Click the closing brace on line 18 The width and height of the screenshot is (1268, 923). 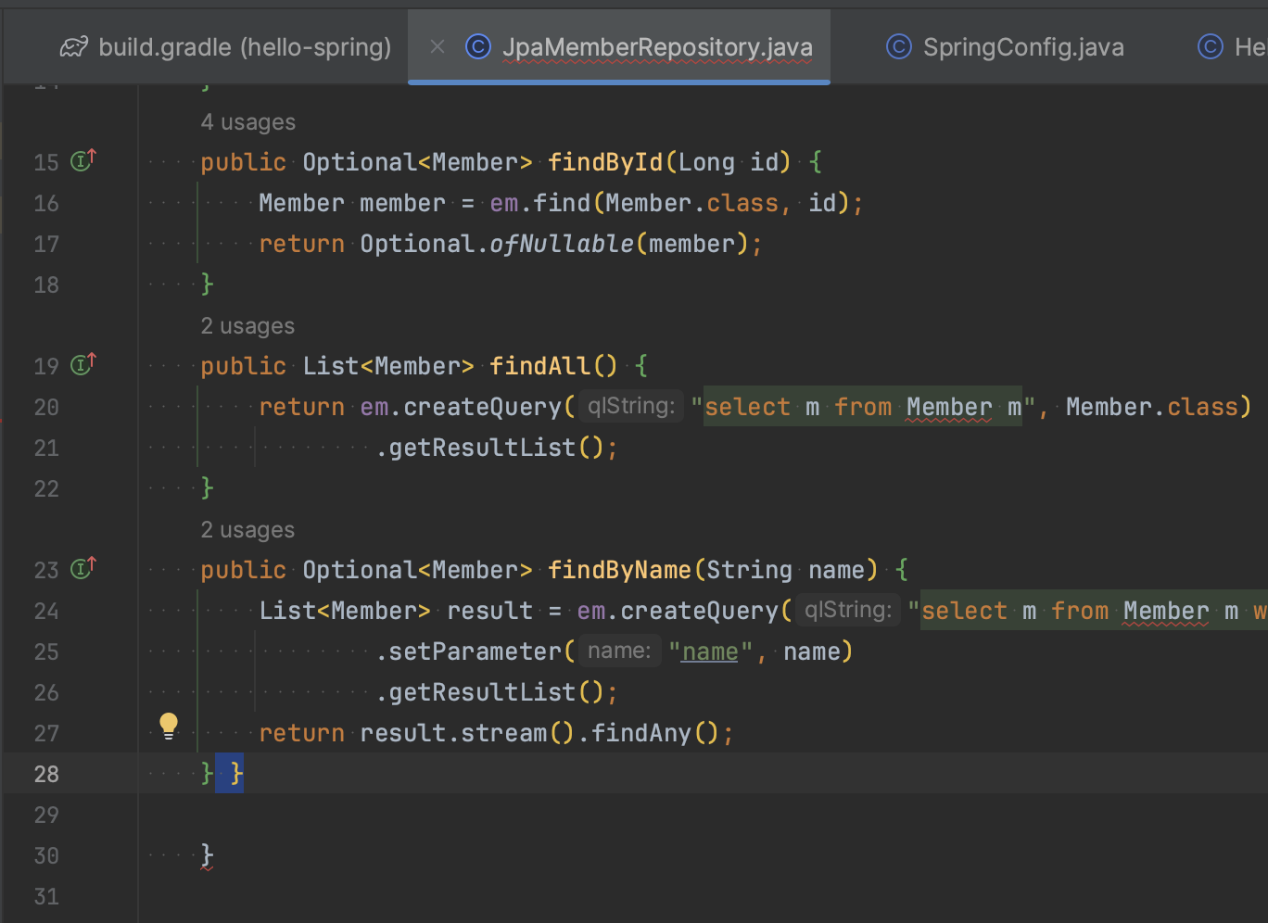pos(207,284)
